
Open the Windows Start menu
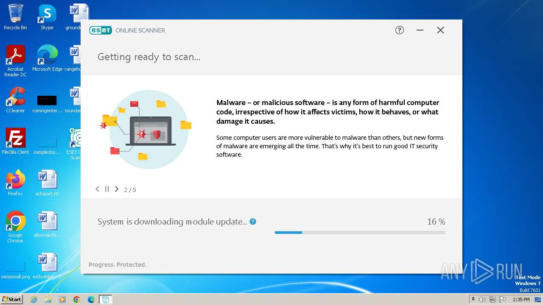coord(12,299)
